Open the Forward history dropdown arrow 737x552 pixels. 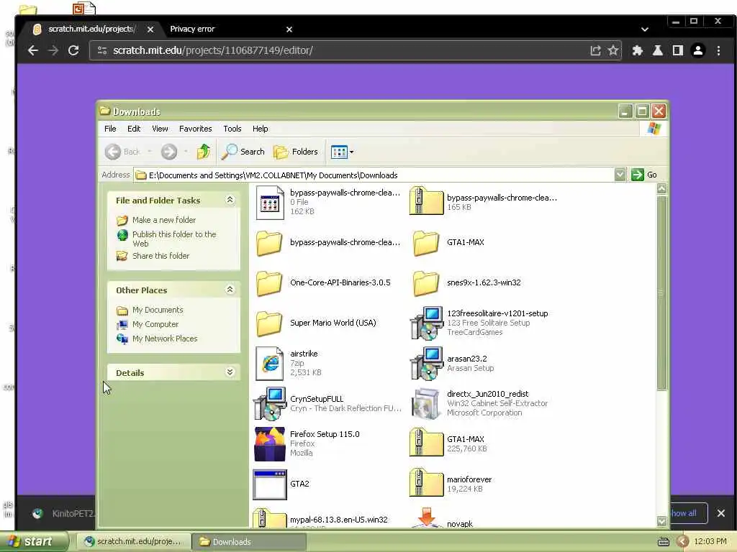click(186, 151)
